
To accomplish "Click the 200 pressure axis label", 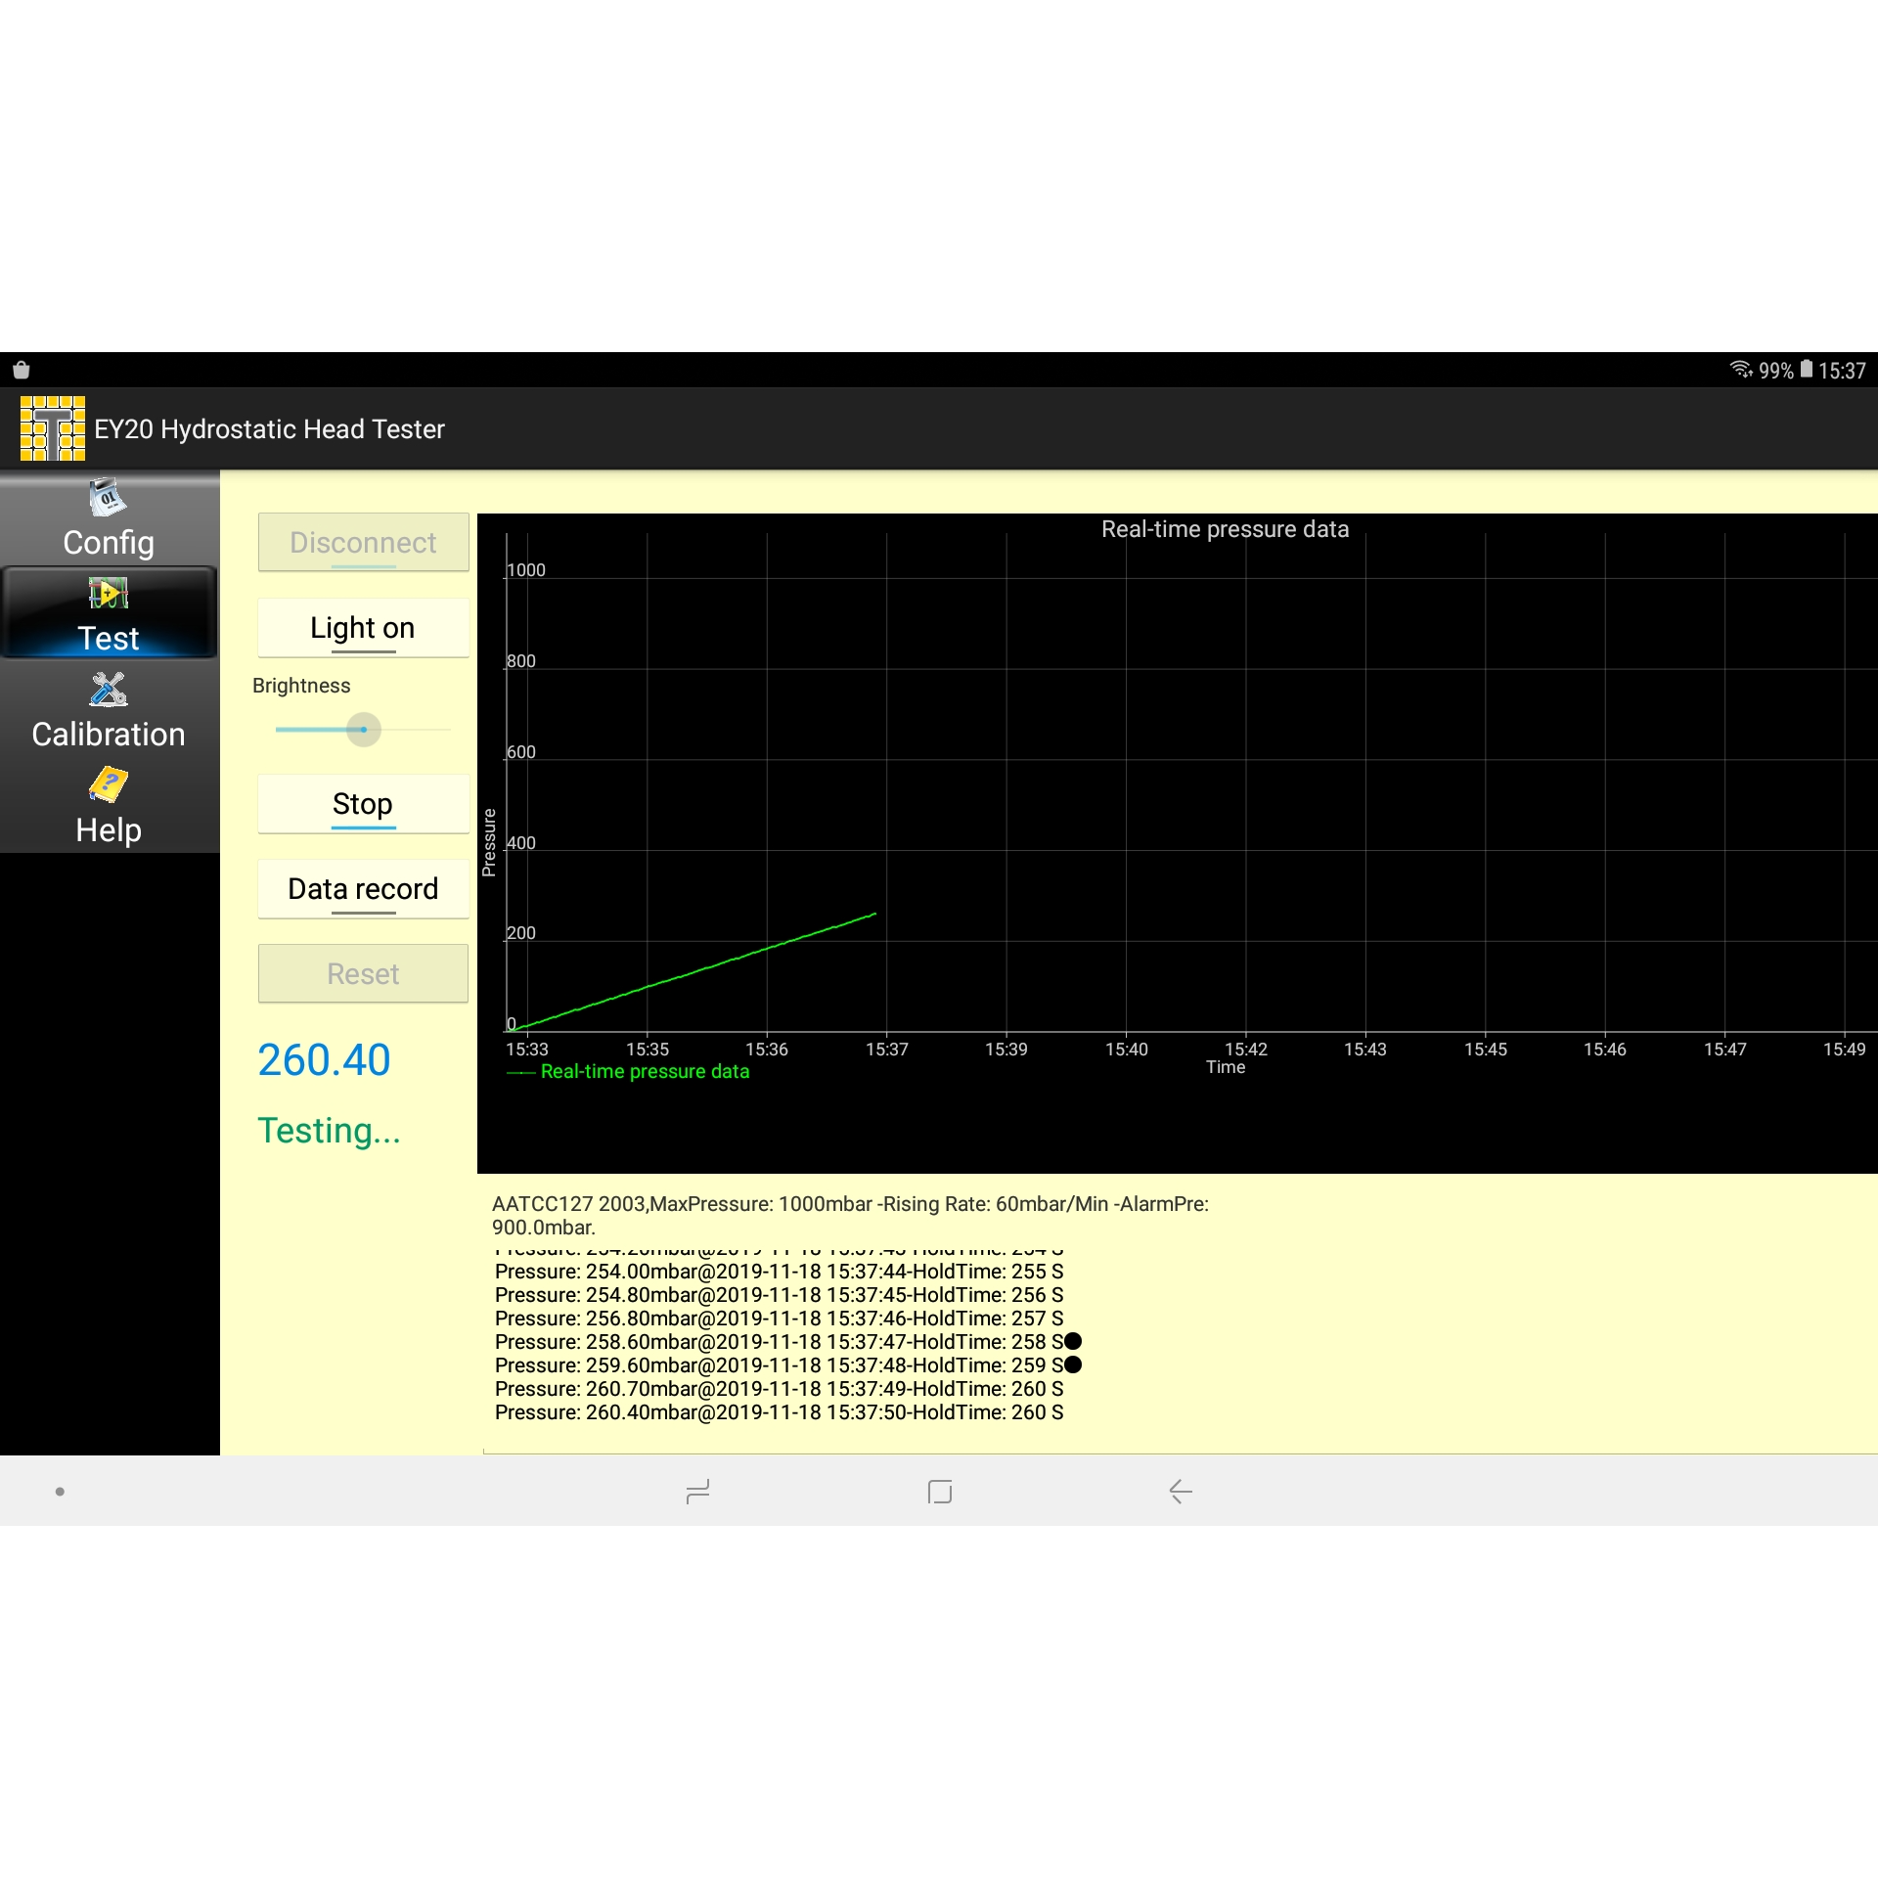I will click(x=521, y=933).
